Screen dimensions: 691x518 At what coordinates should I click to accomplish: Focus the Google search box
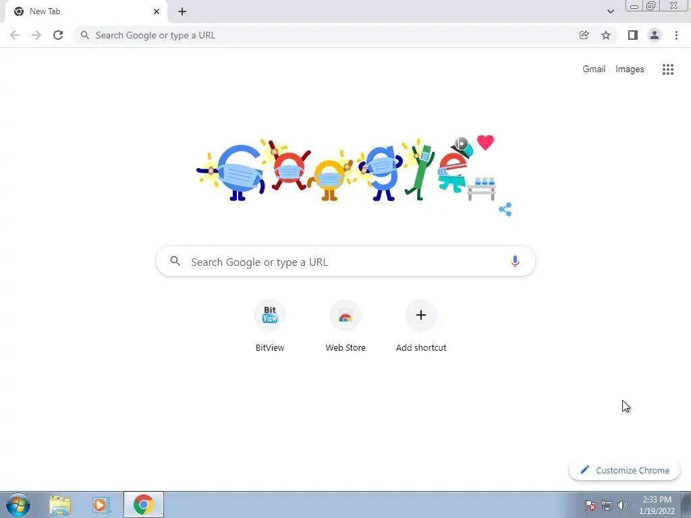click(x=345, y=262)
